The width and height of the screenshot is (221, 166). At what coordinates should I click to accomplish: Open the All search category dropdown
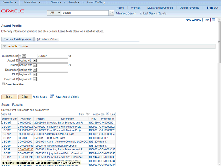[x=54, y=13]
